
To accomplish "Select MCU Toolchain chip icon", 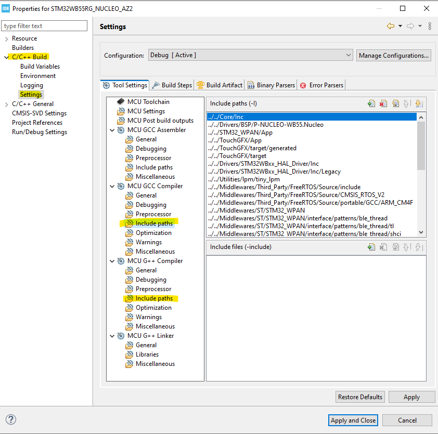I will click(x=121, y=101).
